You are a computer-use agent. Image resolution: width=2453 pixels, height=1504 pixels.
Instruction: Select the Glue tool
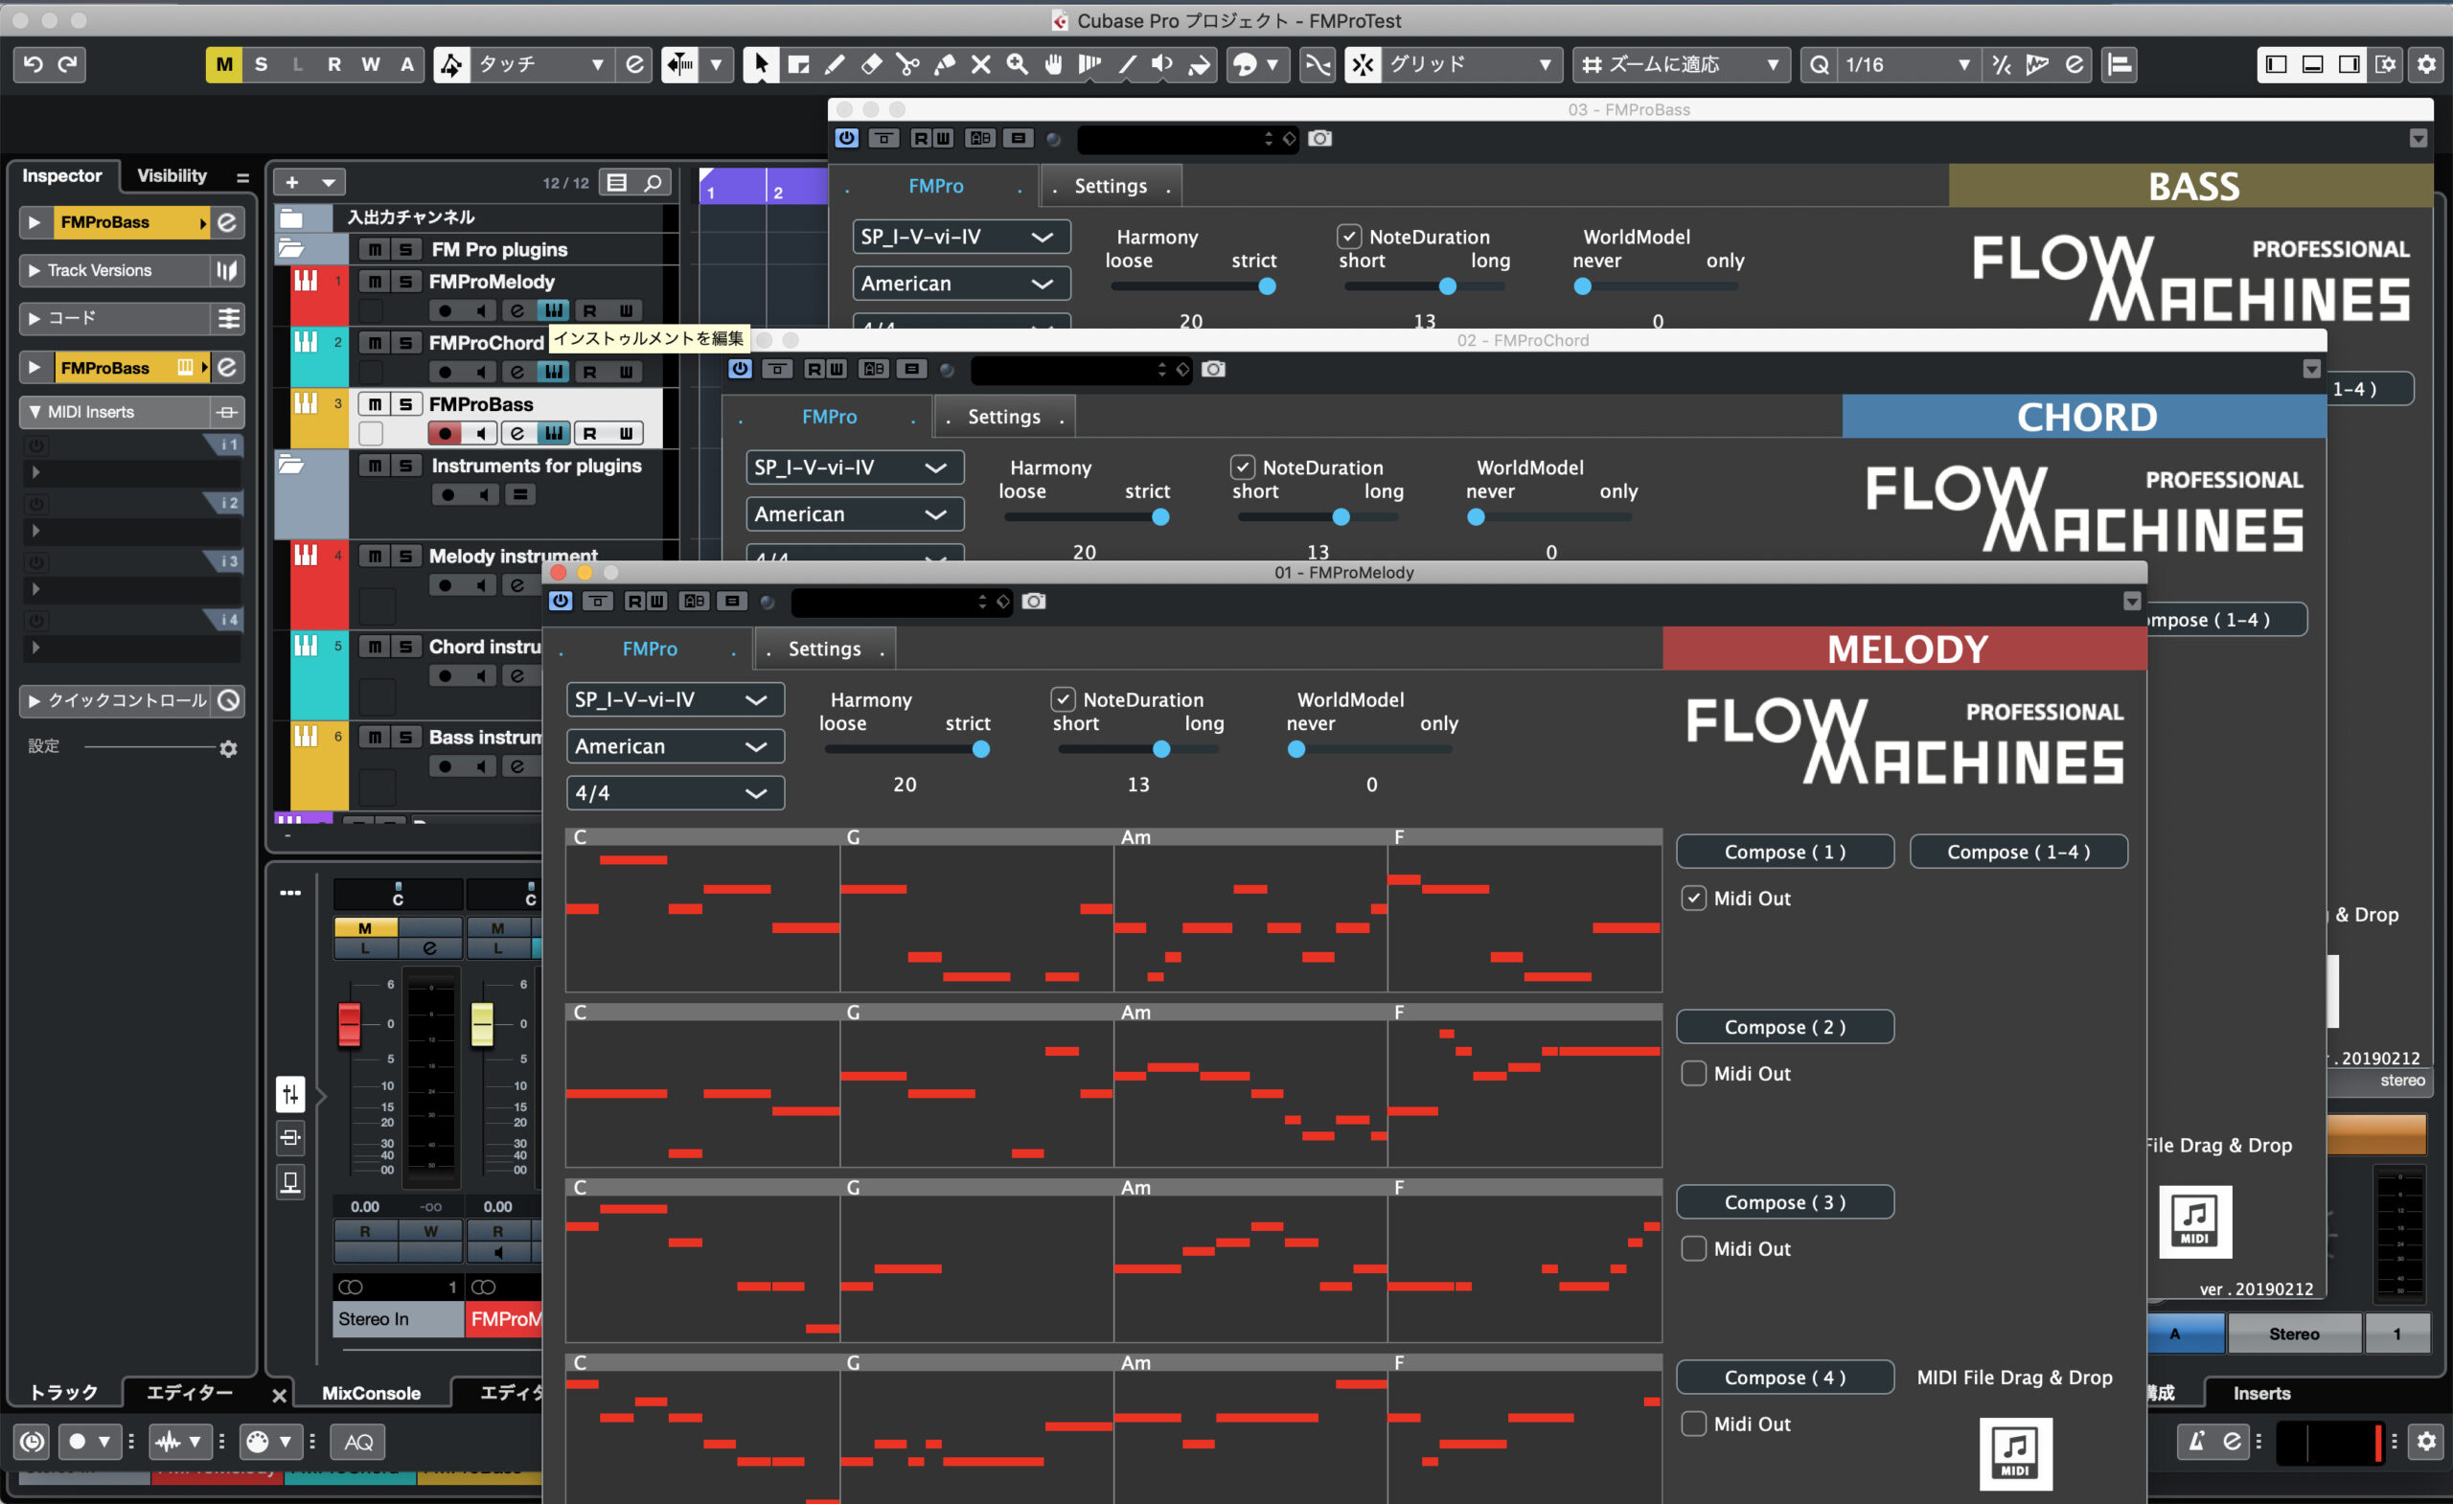[945, 65]
